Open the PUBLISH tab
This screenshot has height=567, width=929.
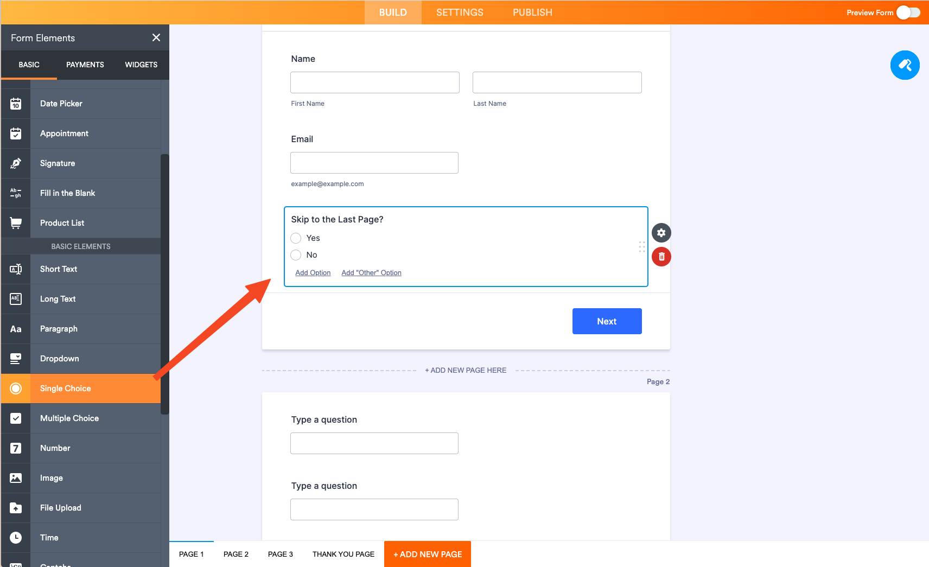click(x=532, y=12)
